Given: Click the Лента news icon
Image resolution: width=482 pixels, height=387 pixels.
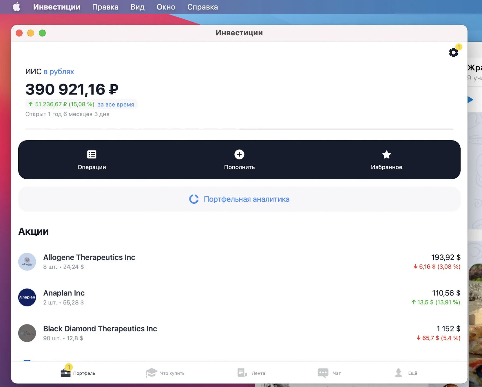Looking at the screenshot, I should [242, 373].
